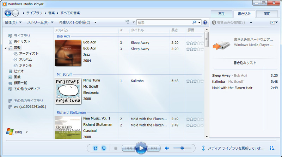
Task: Open the dropdown arrow beside 再生リストの作成(C)
Action: (x=95, y=22)
